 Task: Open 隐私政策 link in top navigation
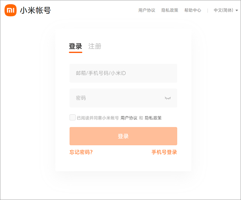click(x=170, y=10)
